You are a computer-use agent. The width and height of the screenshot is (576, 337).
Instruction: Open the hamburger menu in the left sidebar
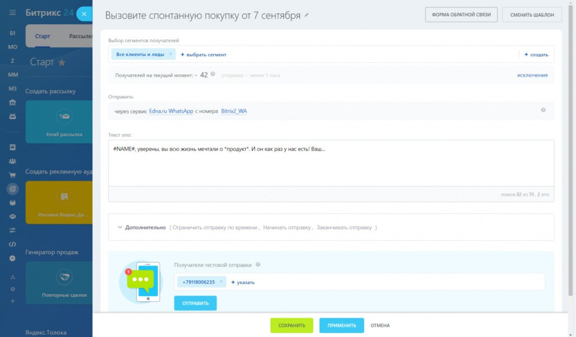tap(12, 13)
